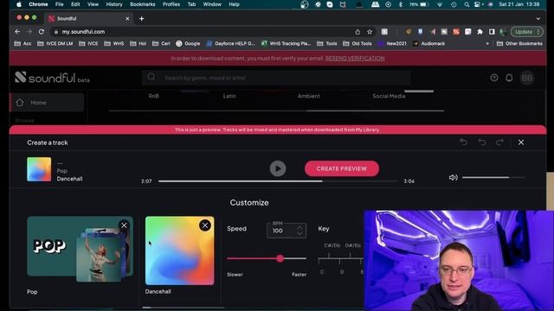Image resolution: width=554 pixels, height=311 pixels.
Task: Click the undo arrow icon
Action: pyautogui.click(x=481, y=142)
